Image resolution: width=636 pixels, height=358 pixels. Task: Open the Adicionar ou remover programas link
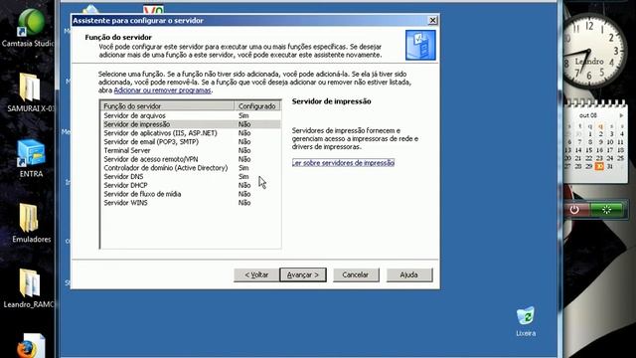click(162, 90)
